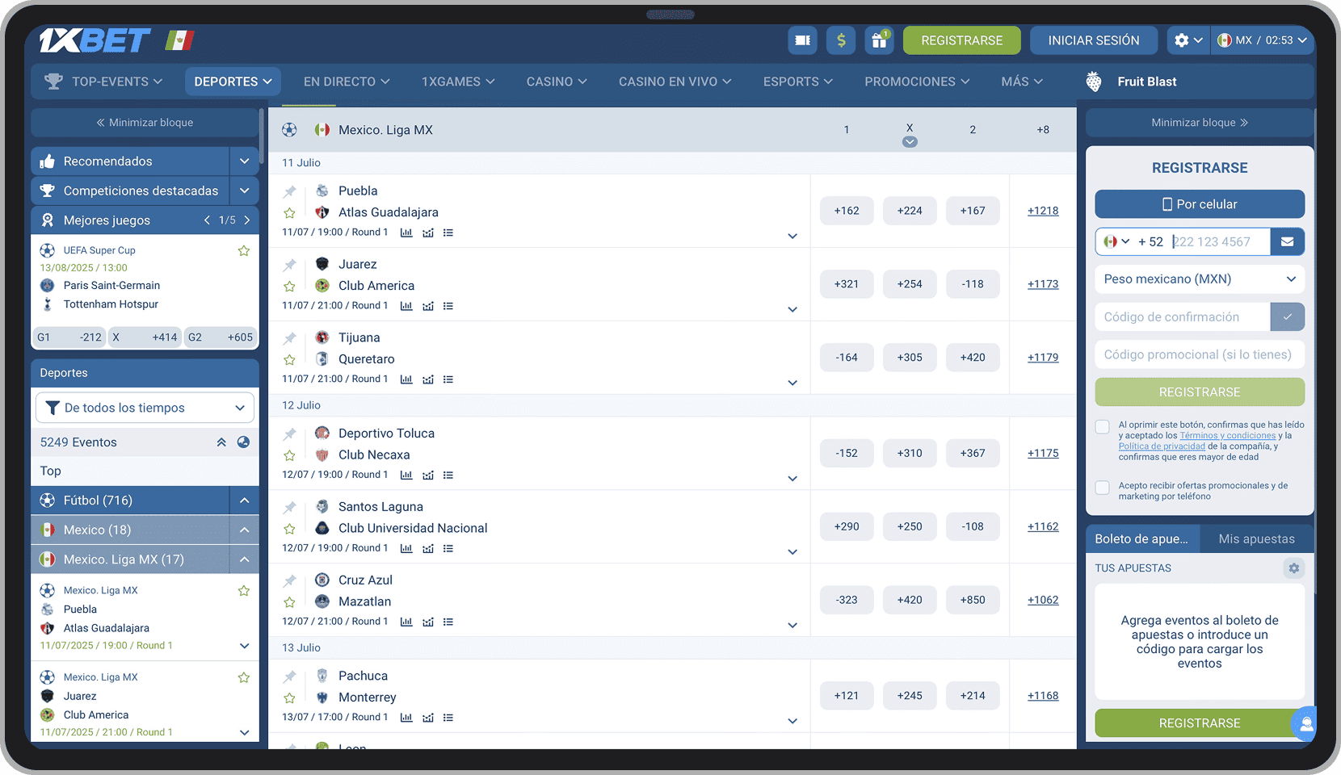Open country code dropdown in phone field
1341x775 pixels.
coord(1117,241)
